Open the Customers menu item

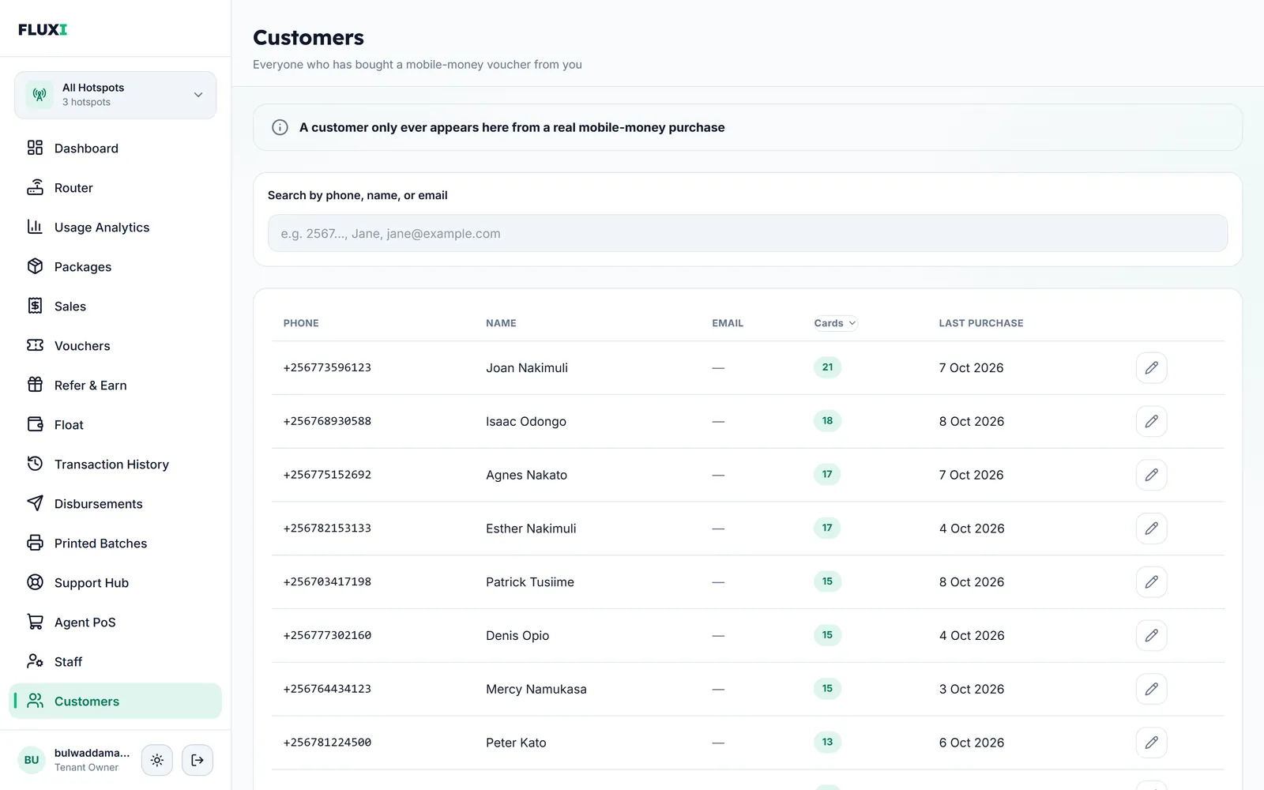click(x=115, y=701)
